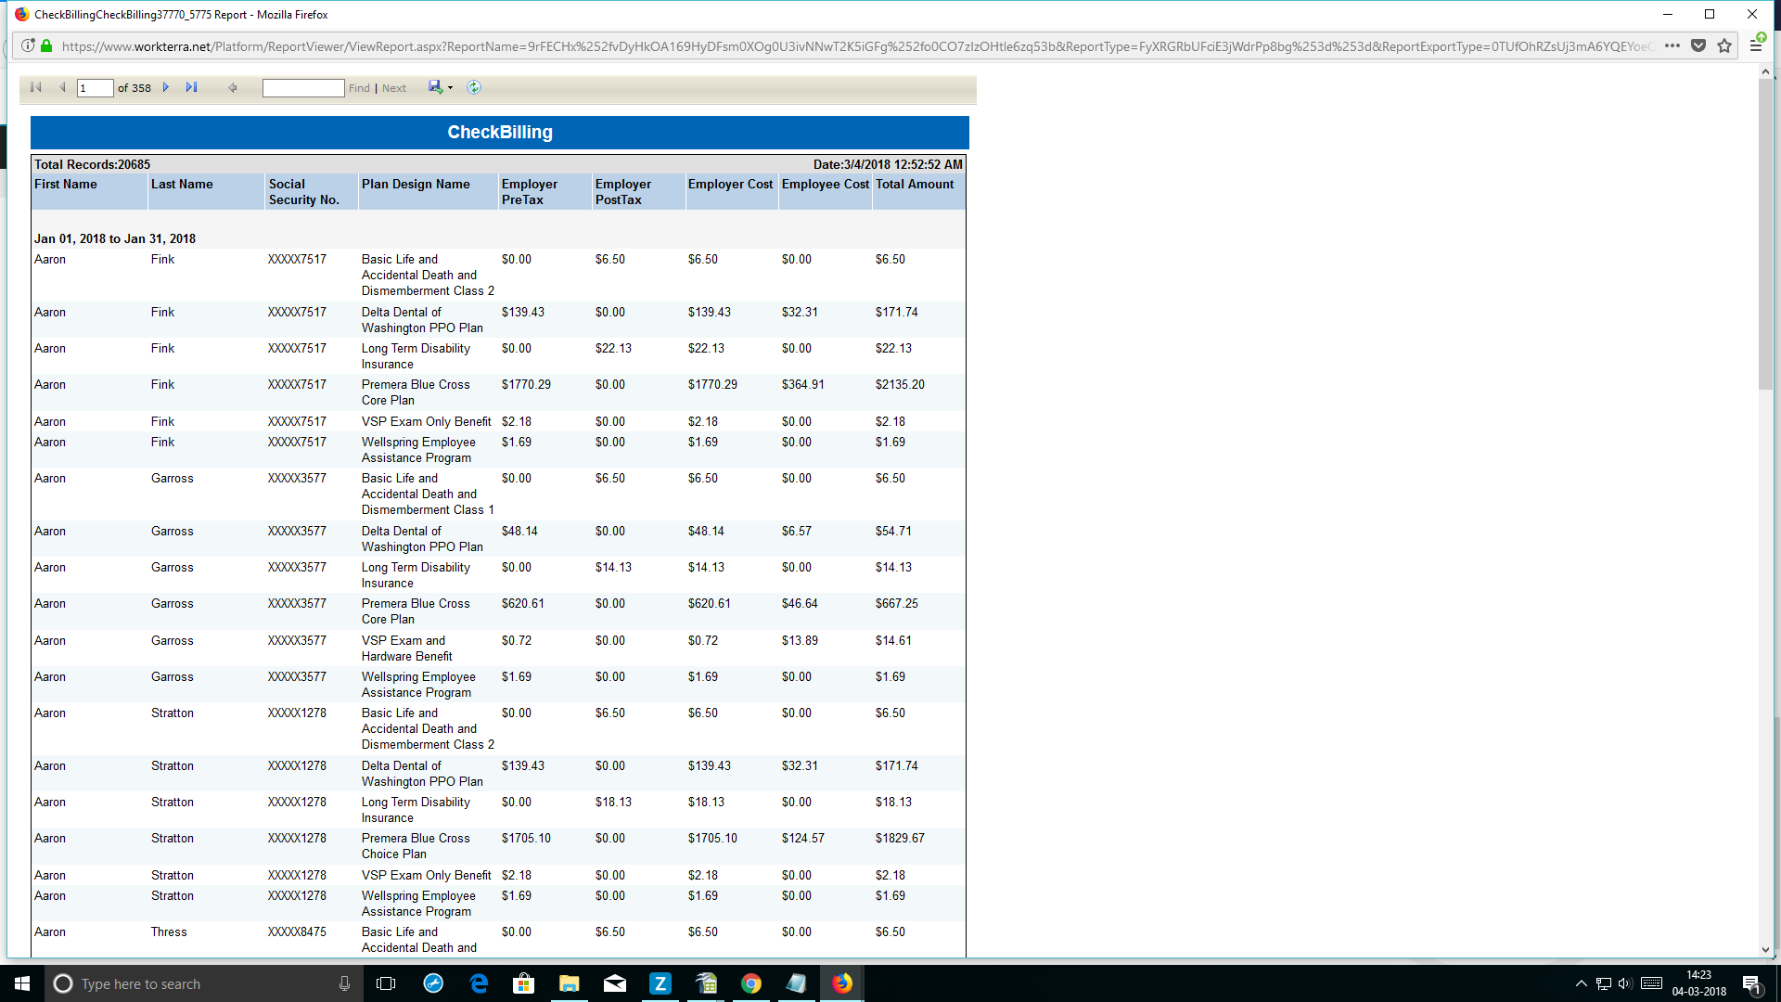Click the vertical scrollbar thumb
1781x1002 pixels.
1765,234
